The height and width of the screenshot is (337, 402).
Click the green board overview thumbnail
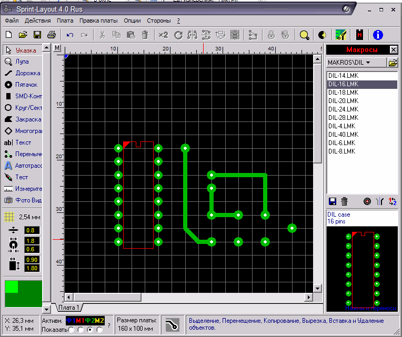tap(23, 294)
